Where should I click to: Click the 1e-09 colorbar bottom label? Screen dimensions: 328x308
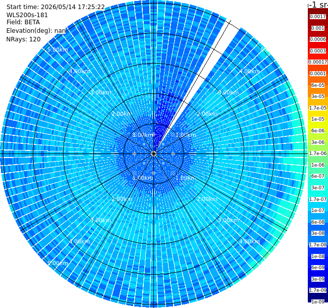[318, 302]
